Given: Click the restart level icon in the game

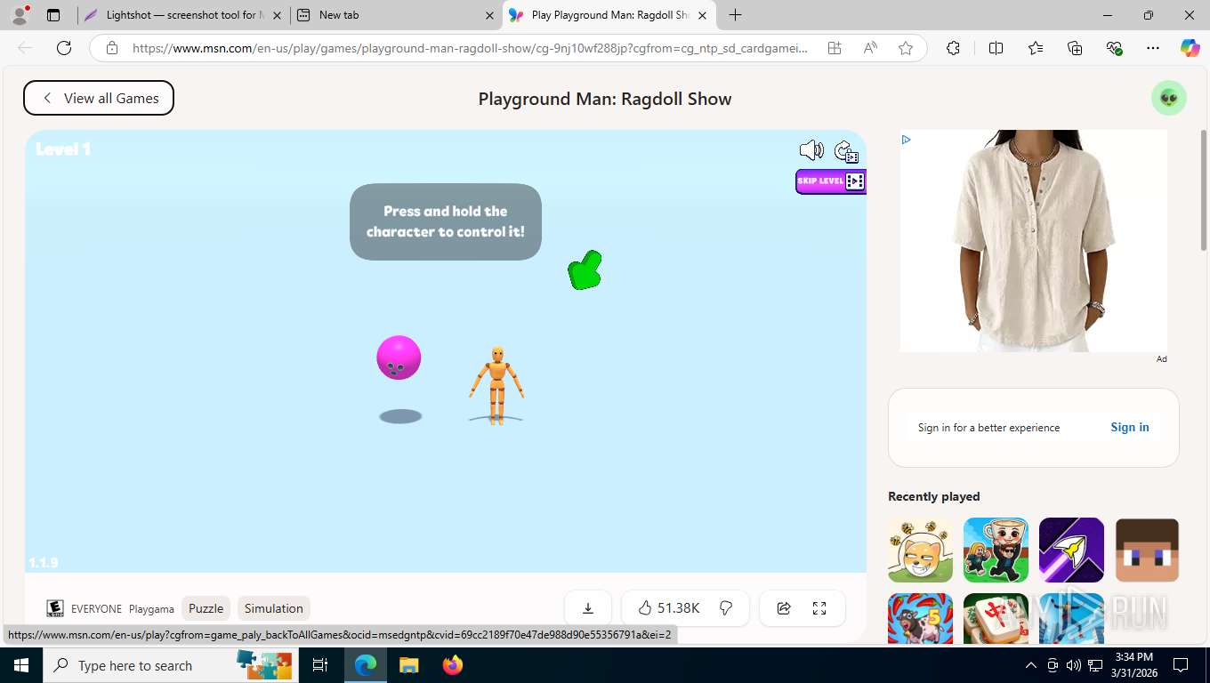Looking at the screenshot, I should click(846, 151).
